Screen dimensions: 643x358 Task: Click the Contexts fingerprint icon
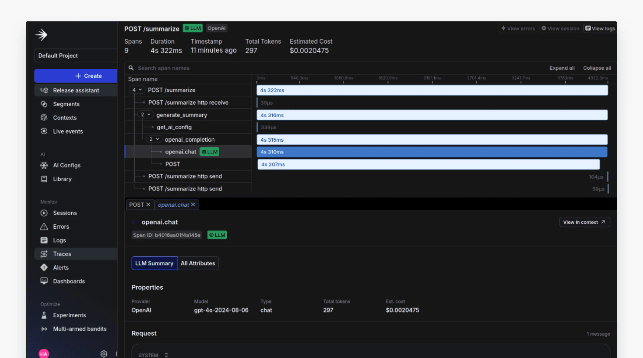pos(44,118)
